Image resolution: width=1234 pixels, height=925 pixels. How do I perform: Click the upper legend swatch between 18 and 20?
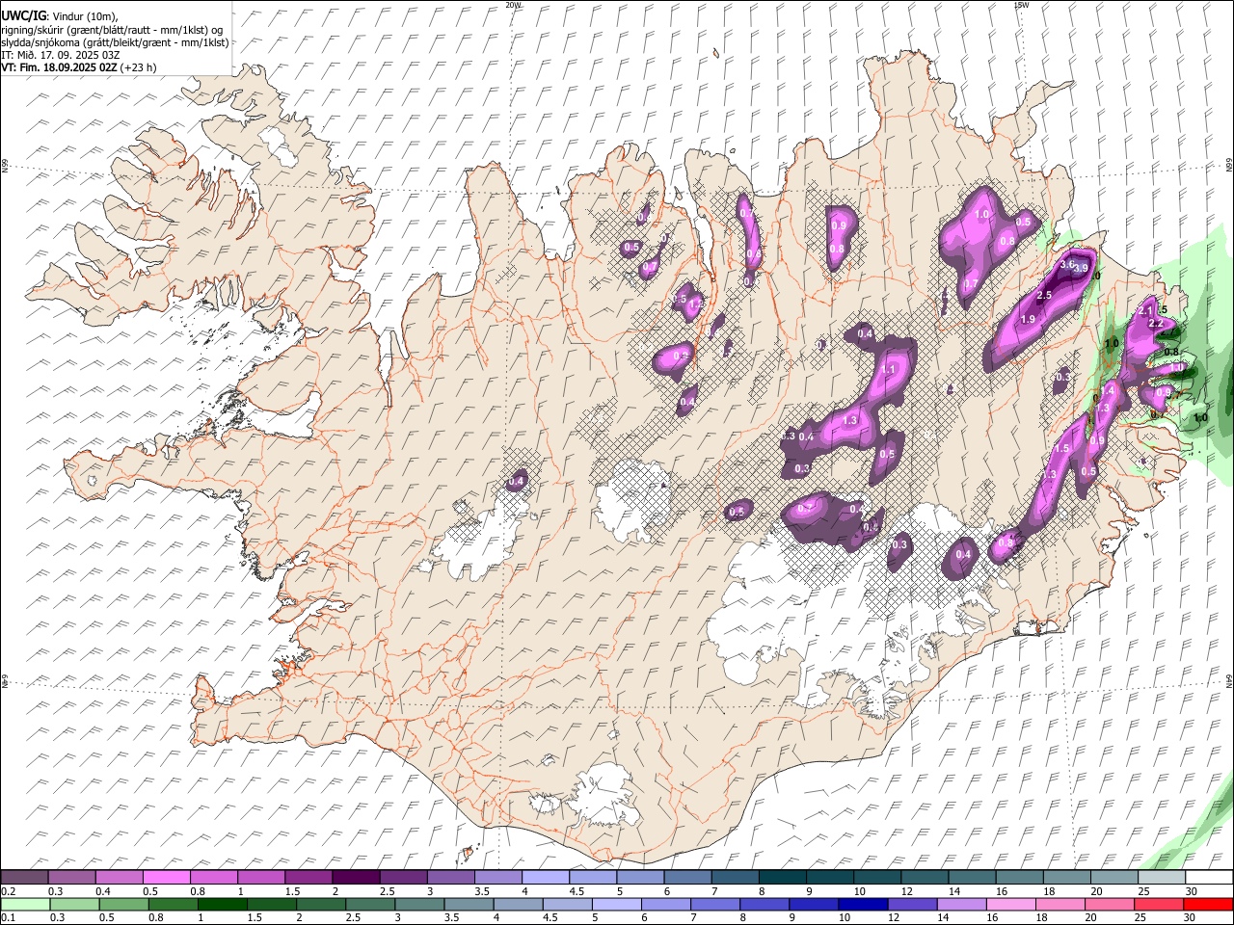(1066, 877)
